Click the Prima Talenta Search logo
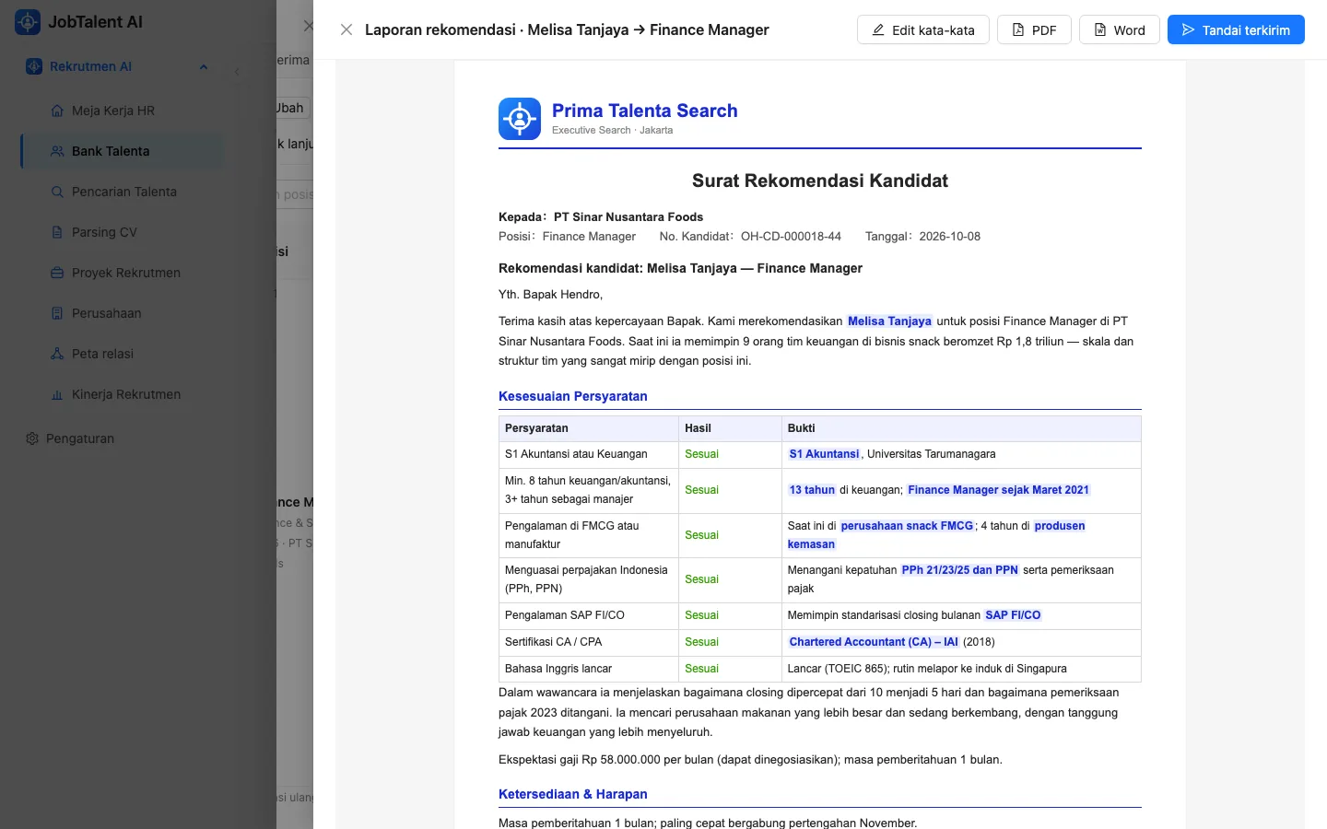The width and height of the screenshot is (1327, 829). 520,119
